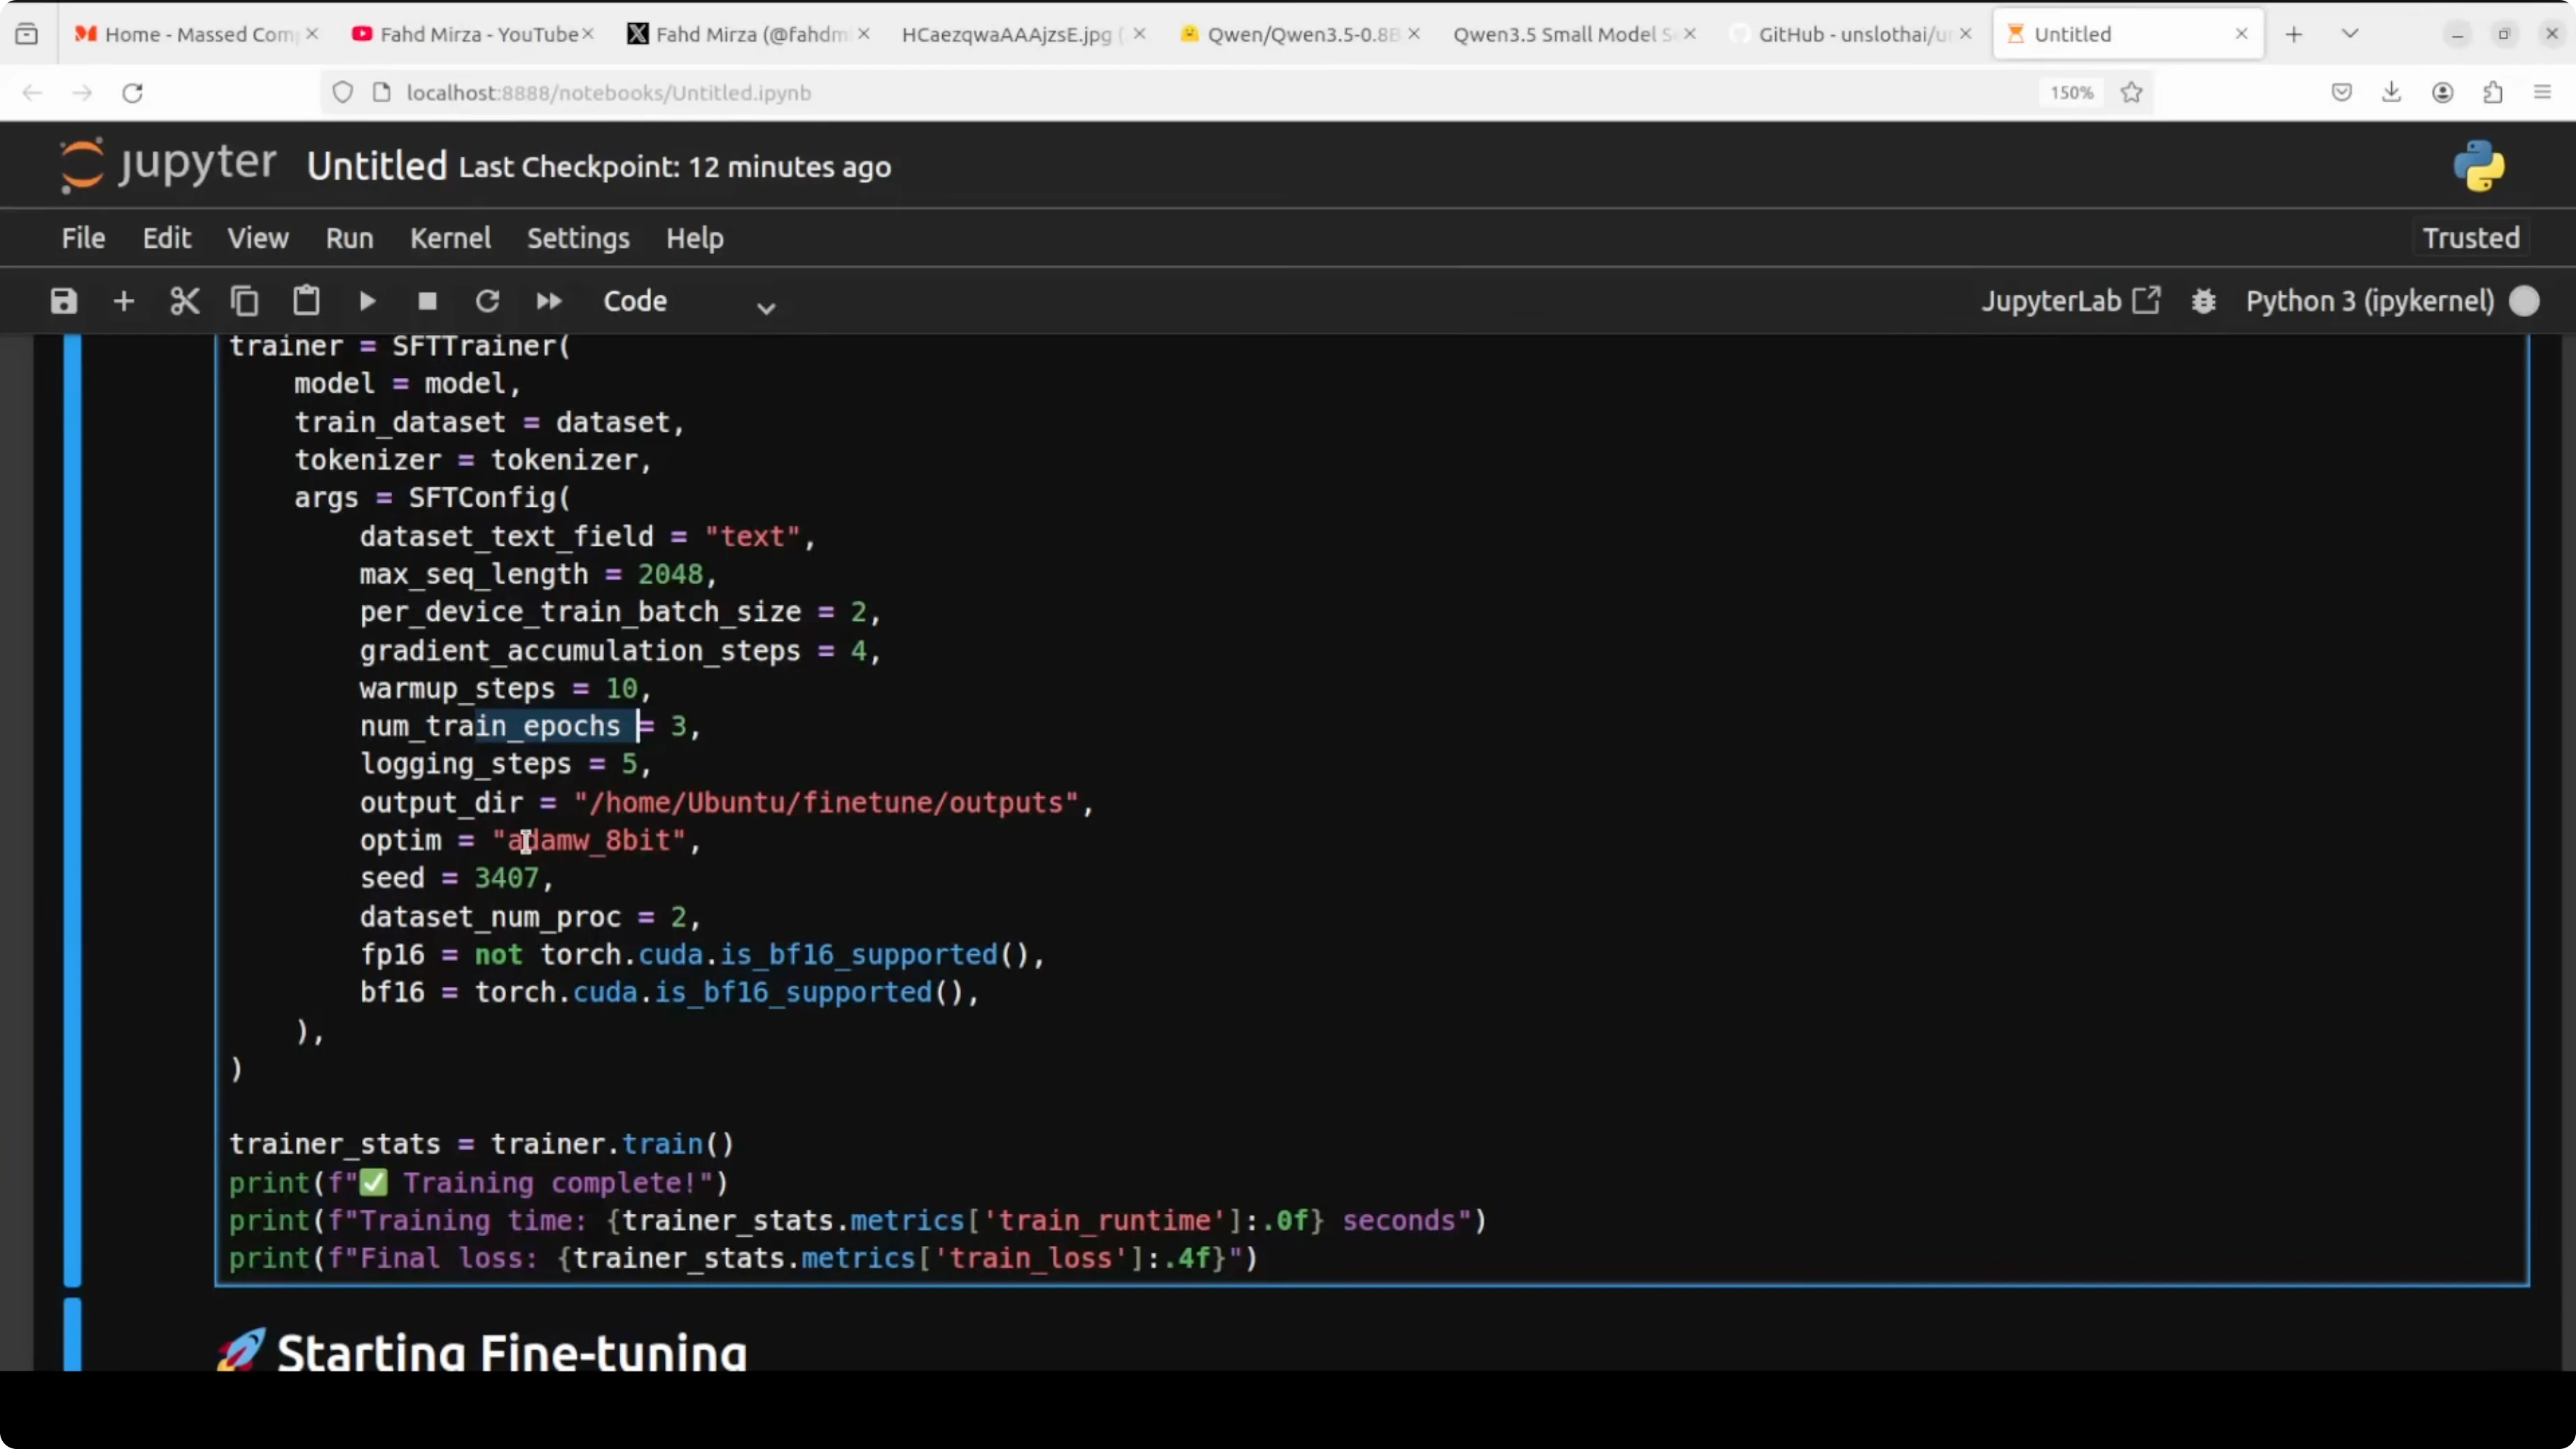Screen dimensions: 2576x1449
Task: Click inside the address bar
Action: pyautogui.click(x=900, y=92)
